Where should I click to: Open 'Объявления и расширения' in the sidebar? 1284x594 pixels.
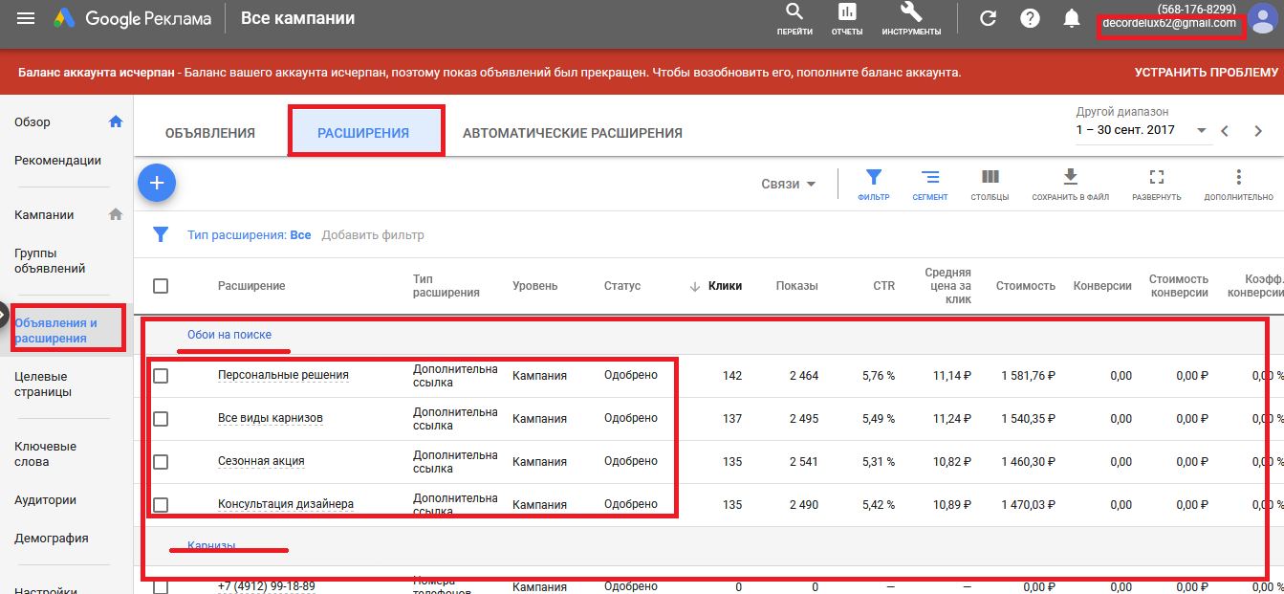(x=56, y=330)
